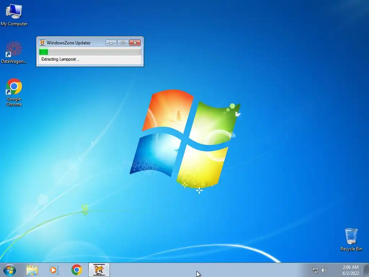This screenshot has height=277, width=369.
Task: Launch Windows Media Player from the taskbar
Action: point(54,270)
